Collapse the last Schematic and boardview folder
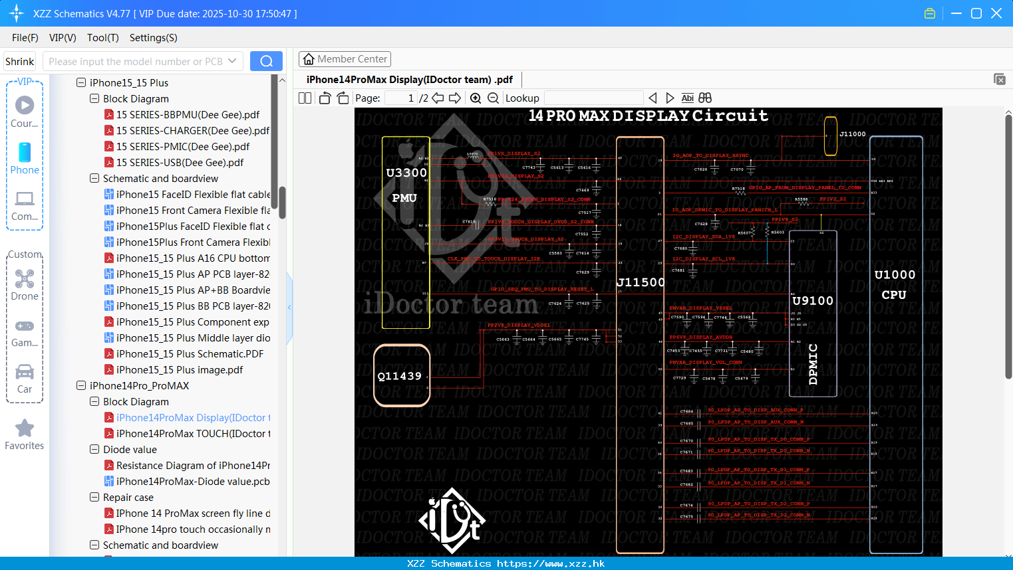 94,545
